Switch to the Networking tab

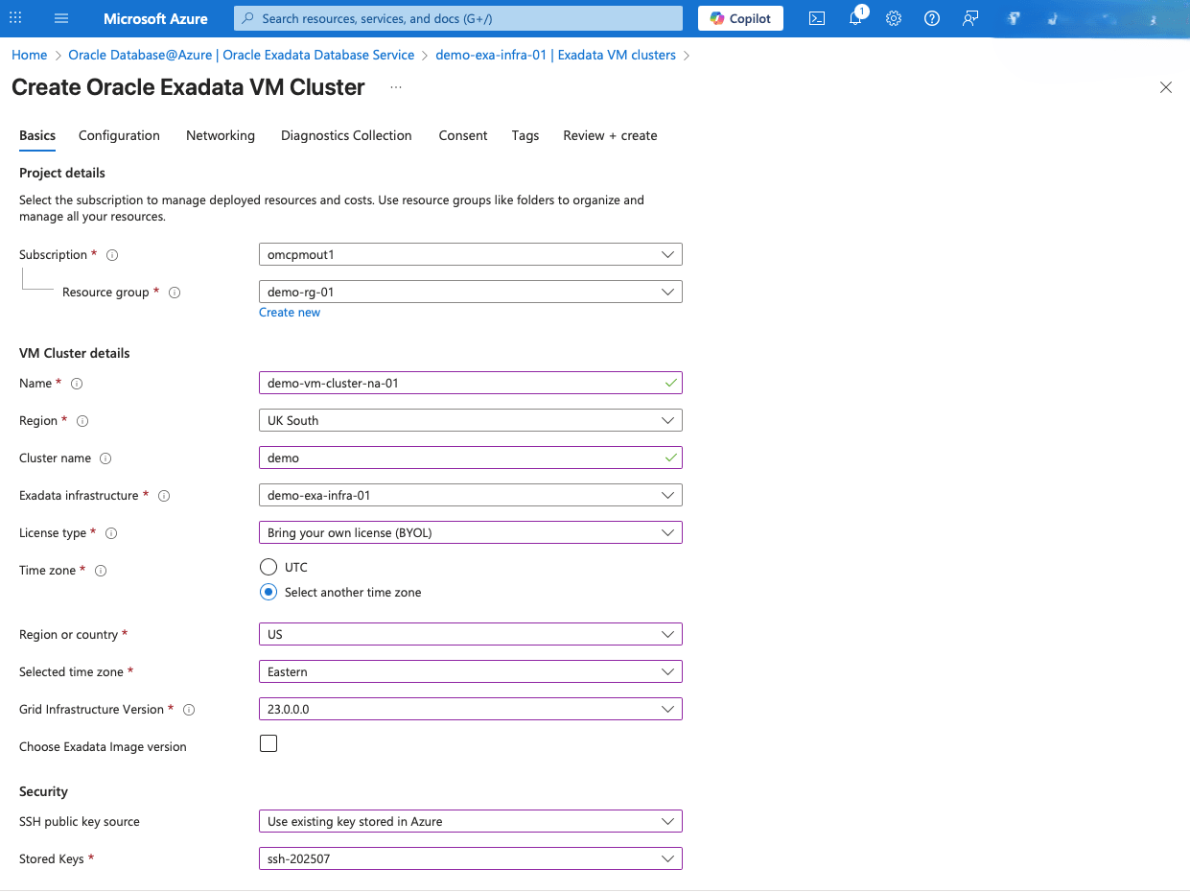tap(220, 135)
